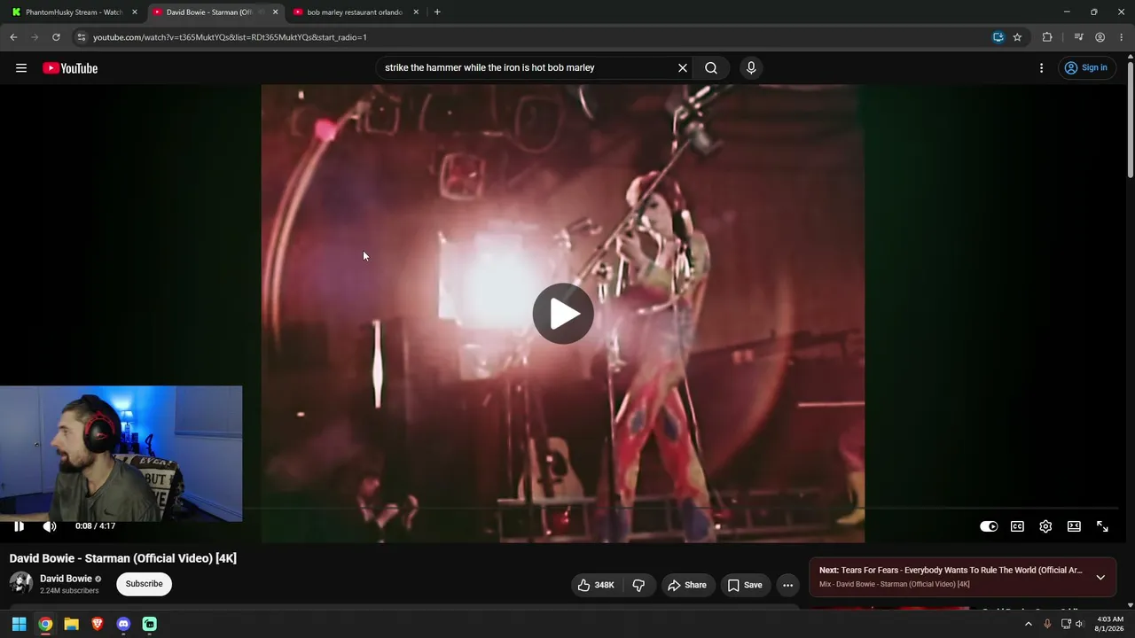Click the 2.24M subscribers text
This screenshot has width=1135, height=638.
pos(69,591)
